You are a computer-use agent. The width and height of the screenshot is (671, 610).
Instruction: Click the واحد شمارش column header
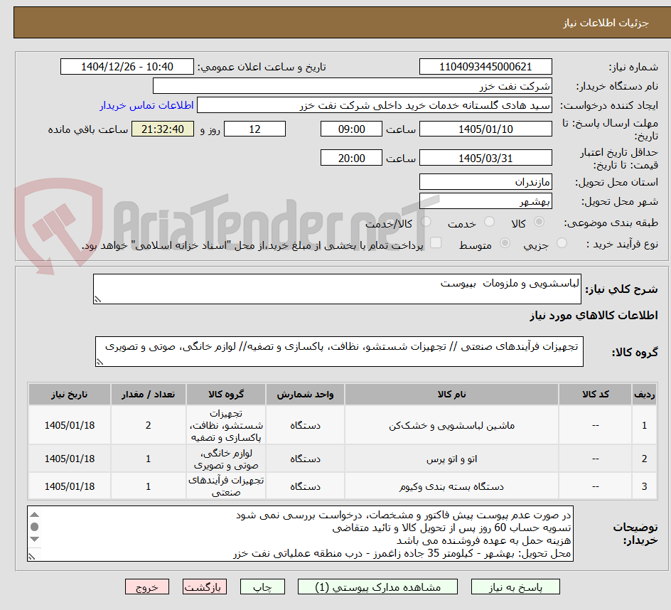(305, 395)
